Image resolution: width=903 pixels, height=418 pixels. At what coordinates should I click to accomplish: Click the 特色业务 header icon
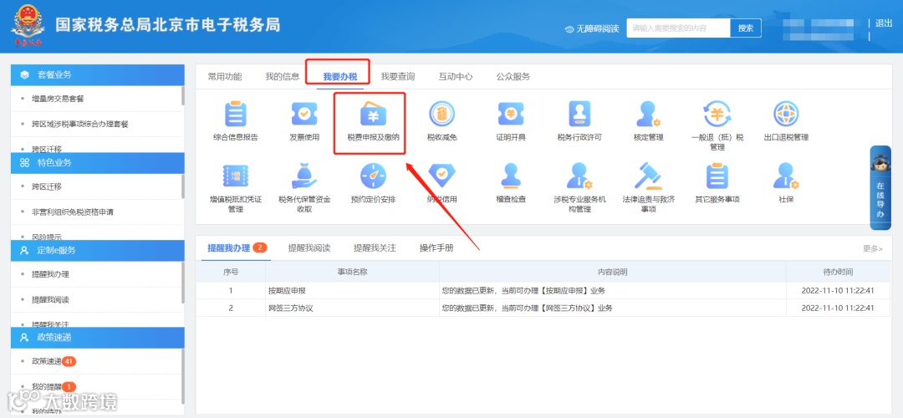point(24,162)
